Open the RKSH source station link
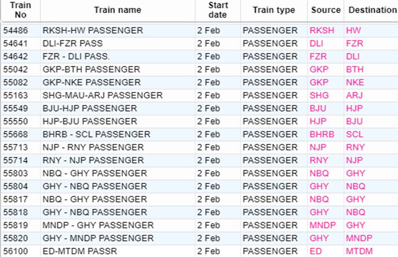 322,30
